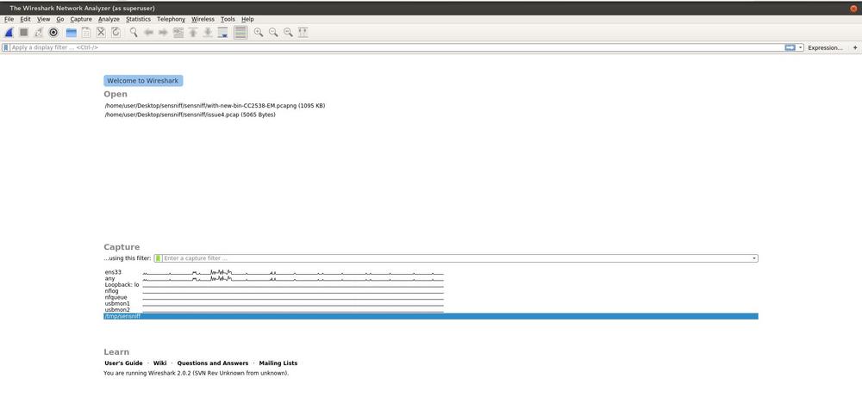
Task: Click the Zoom to normal size icon
Action: coord(288,33)
